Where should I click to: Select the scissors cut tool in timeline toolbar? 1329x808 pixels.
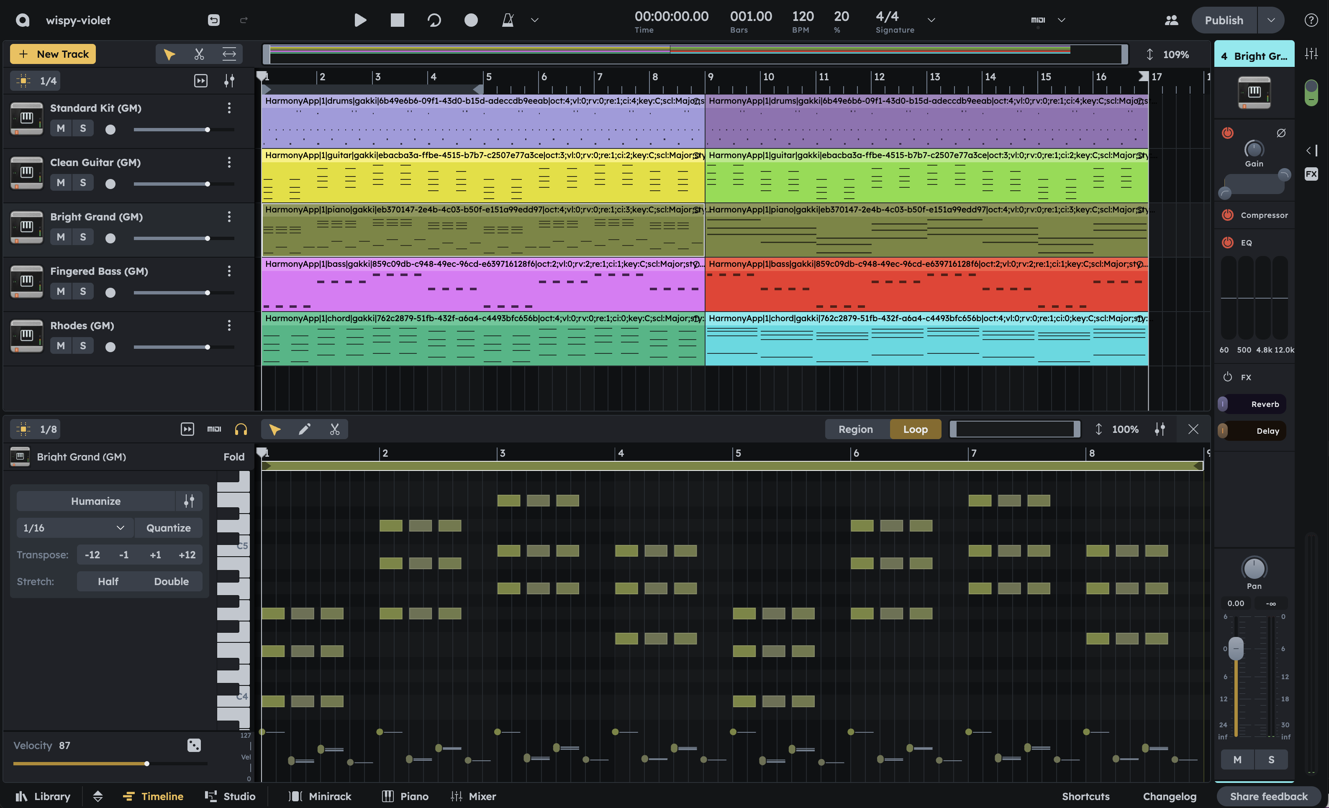coord(199,54)
